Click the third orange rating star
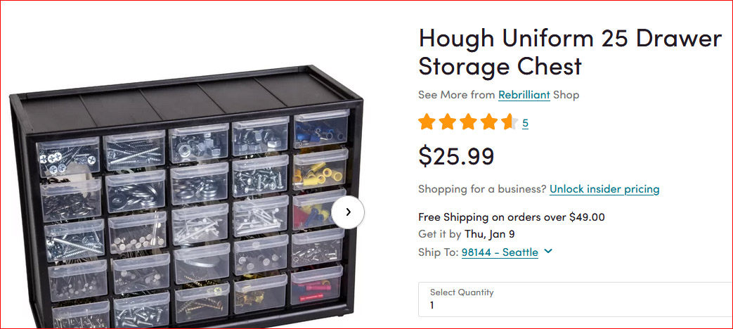This screenshot has height=329, width=733. click(468, 122)
